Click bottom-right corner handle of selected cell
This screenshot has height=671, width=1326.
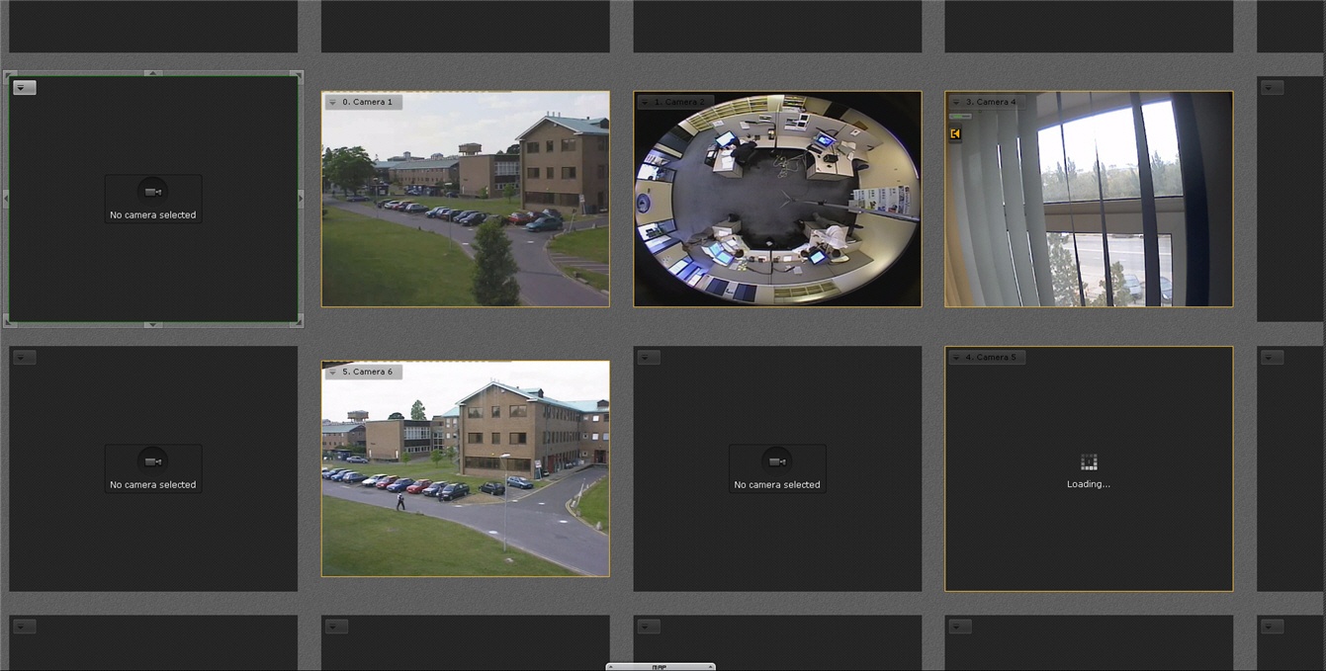tap(298, 321)
